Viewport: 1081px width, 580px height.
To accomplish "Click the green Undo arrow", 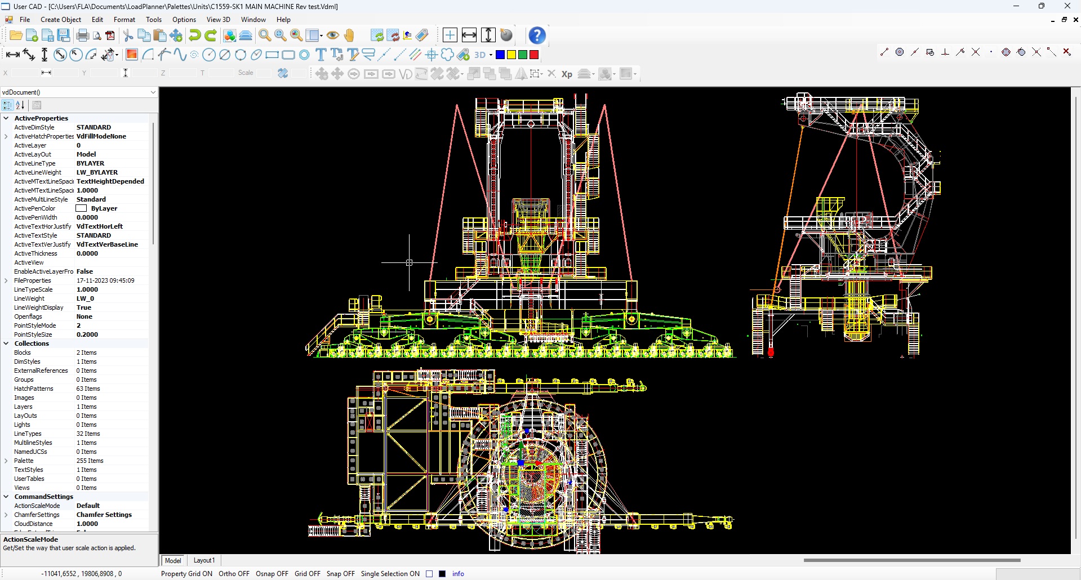I will click(195, 35).
